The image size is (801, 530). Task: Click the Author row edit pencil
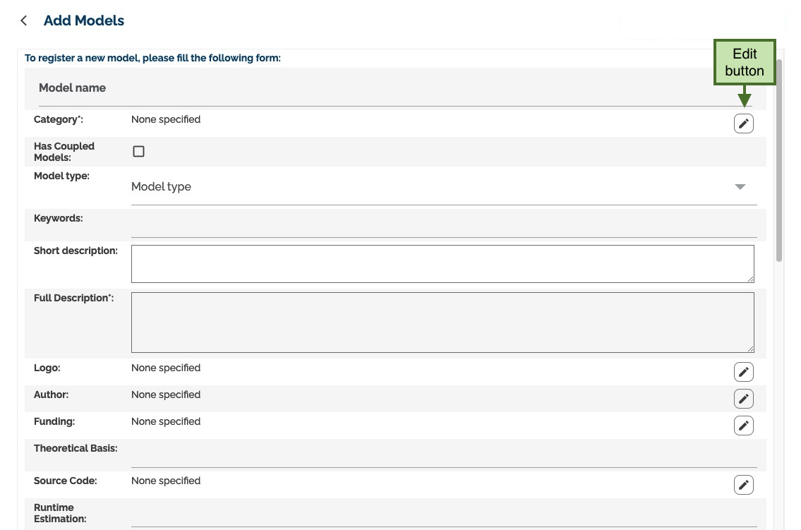[743, 398]
